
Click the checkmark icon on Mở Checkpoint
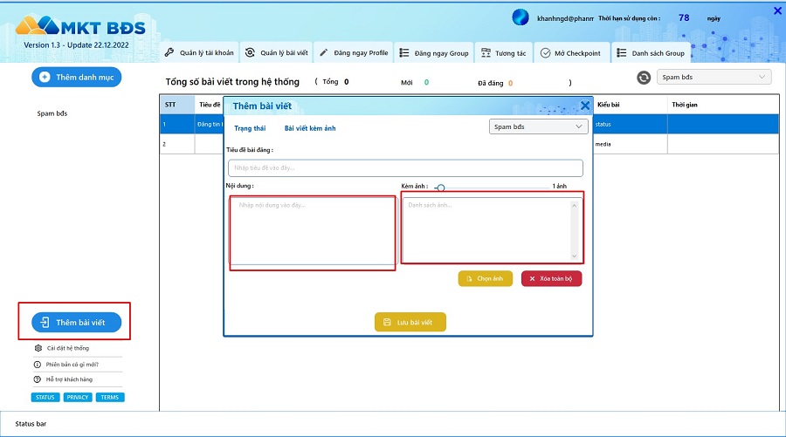545,53
